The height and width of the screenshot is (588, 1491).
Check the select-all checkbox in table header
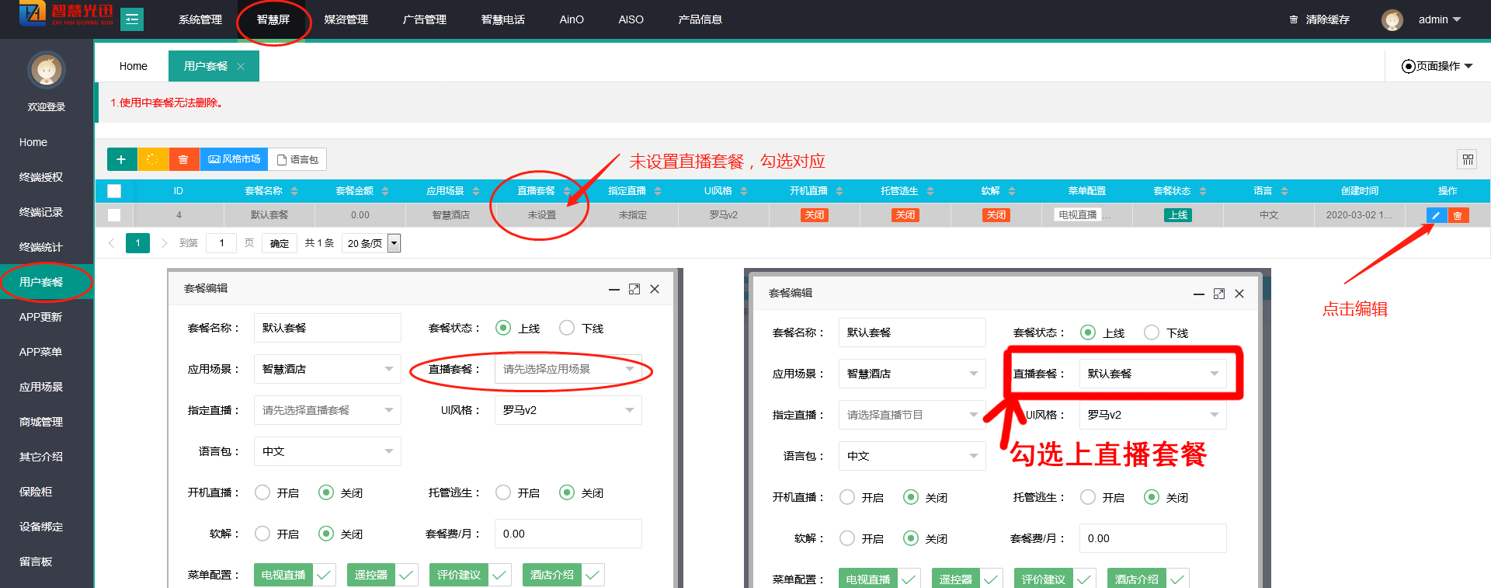click(114, 191)
